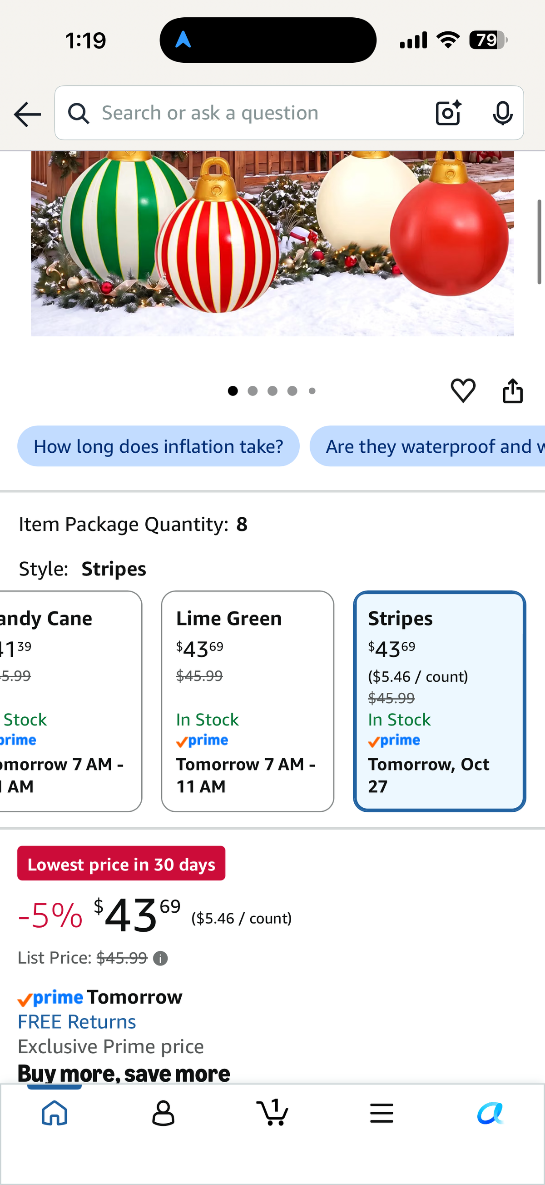Tap the microphone voice search icon

pos(502,113)
